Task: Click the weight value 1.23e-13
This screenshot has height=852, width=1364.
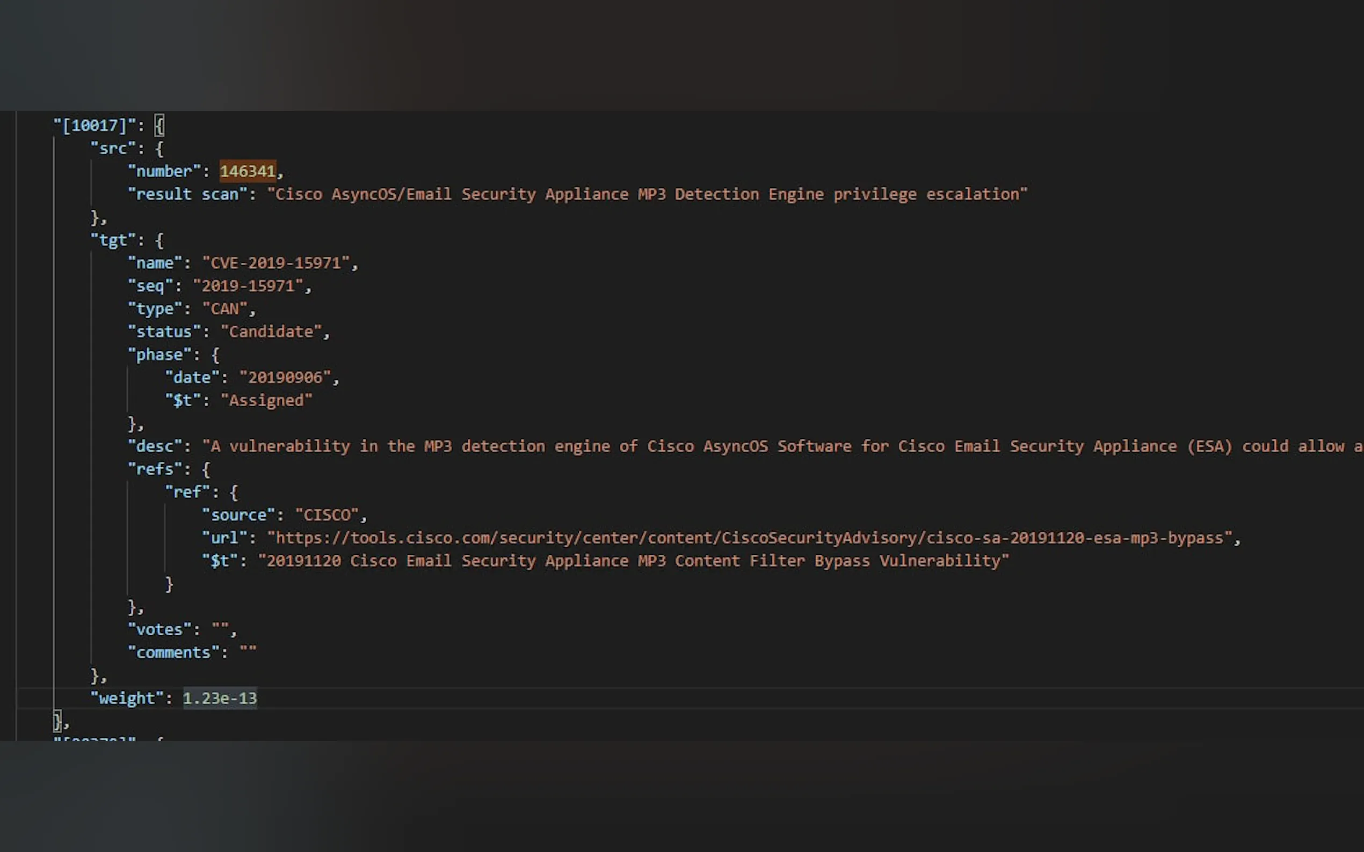Action: (220, 698)
